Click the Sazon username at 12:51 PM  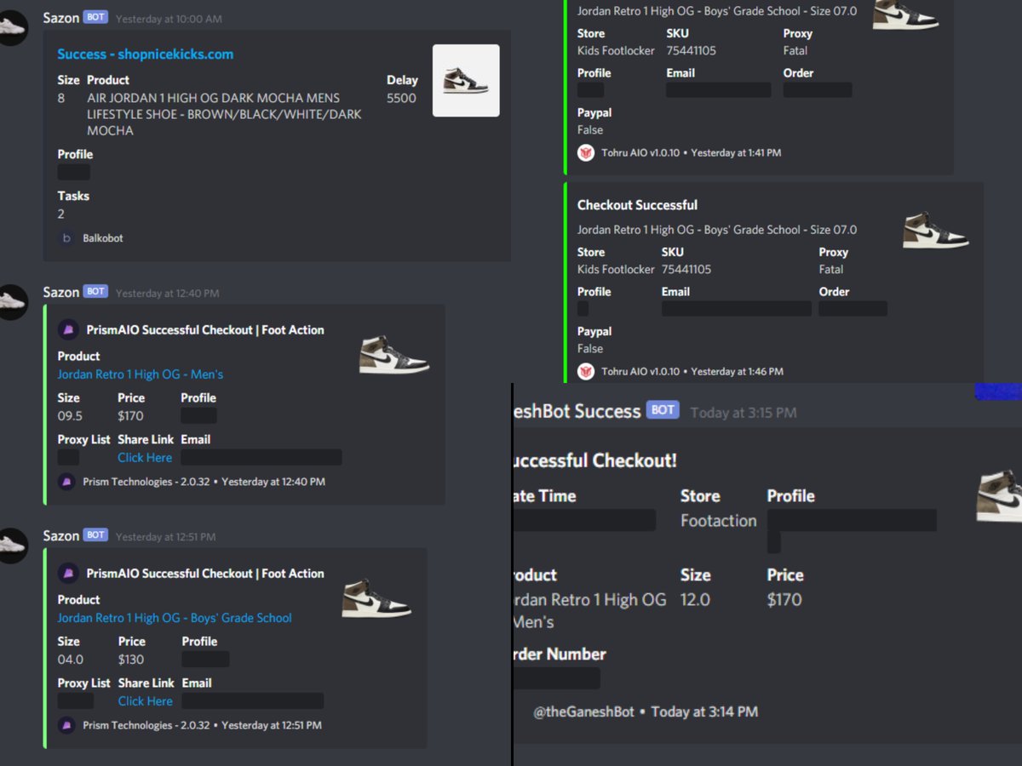click(x=60, y=535)
